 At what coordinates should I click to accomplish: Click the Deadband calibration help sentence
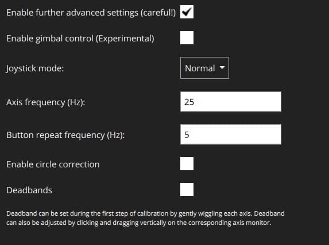click(x=130, y=213)
